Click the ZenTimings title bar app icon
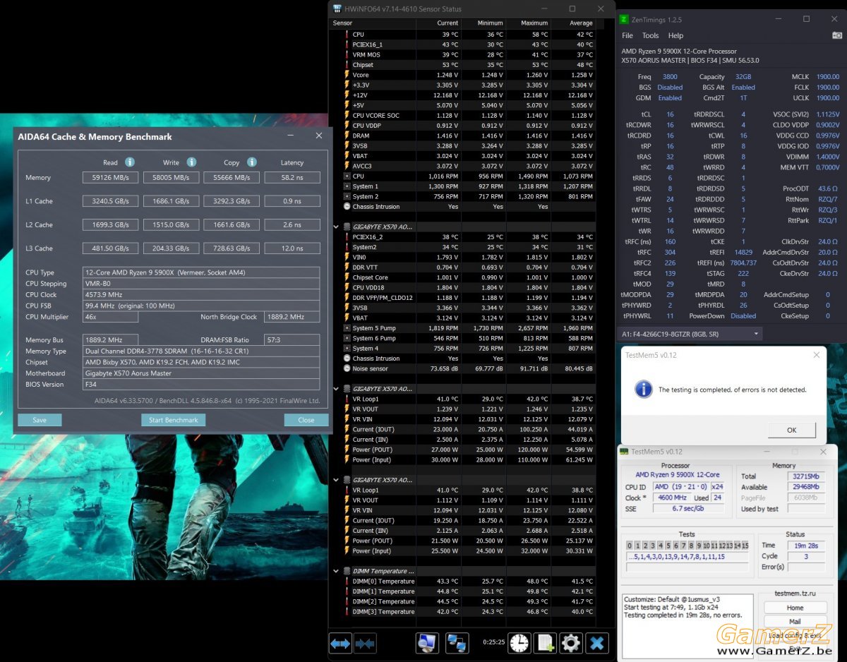The width and height of the screenshot is (847, 662). coord(624,20)
